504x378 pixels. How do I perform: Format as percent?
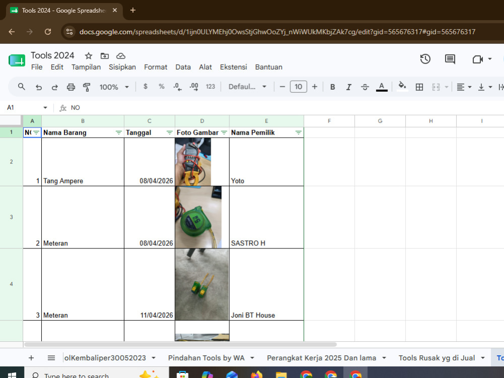pos(161,87)
